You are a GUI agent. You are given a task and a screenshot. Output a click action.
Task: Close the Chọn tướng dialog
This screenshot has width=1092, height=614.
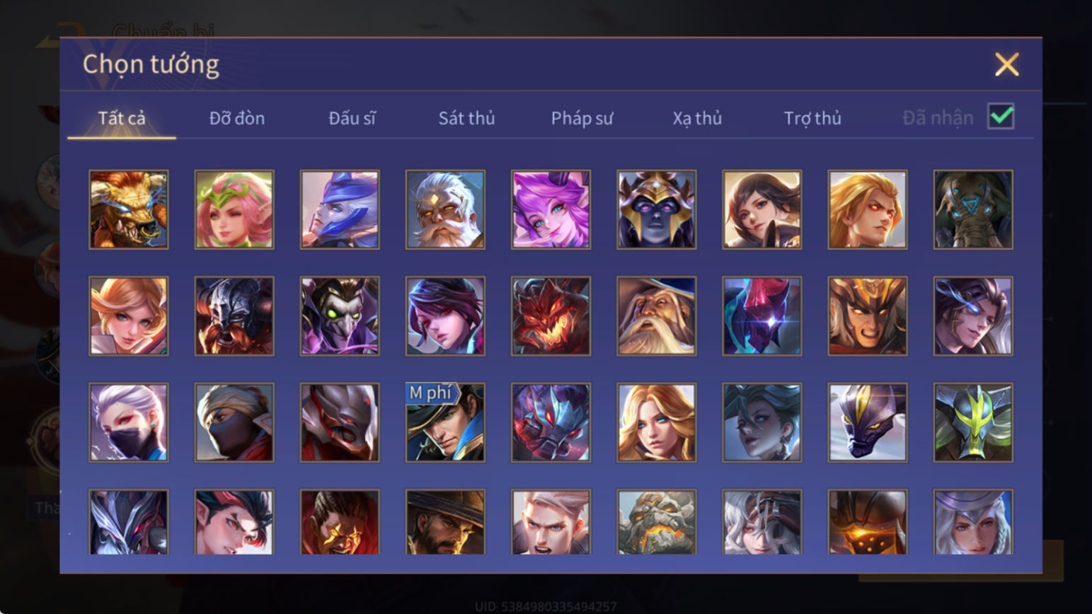pyautogui.click(x=1006, y=64)
